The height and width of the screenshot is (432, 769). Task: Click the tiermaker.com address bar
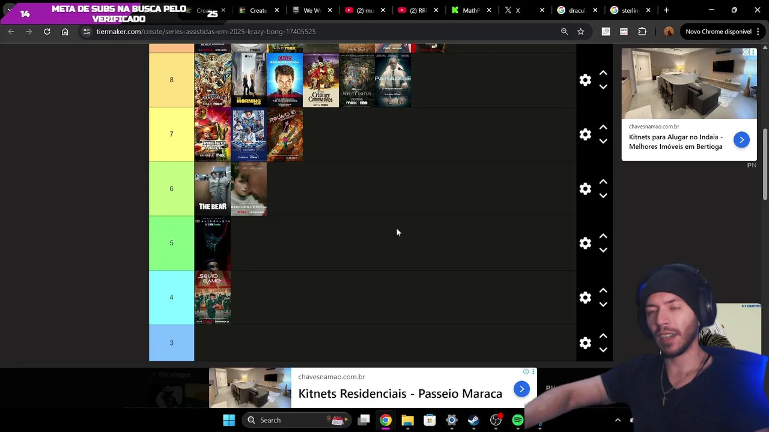(x=324, y=31)
